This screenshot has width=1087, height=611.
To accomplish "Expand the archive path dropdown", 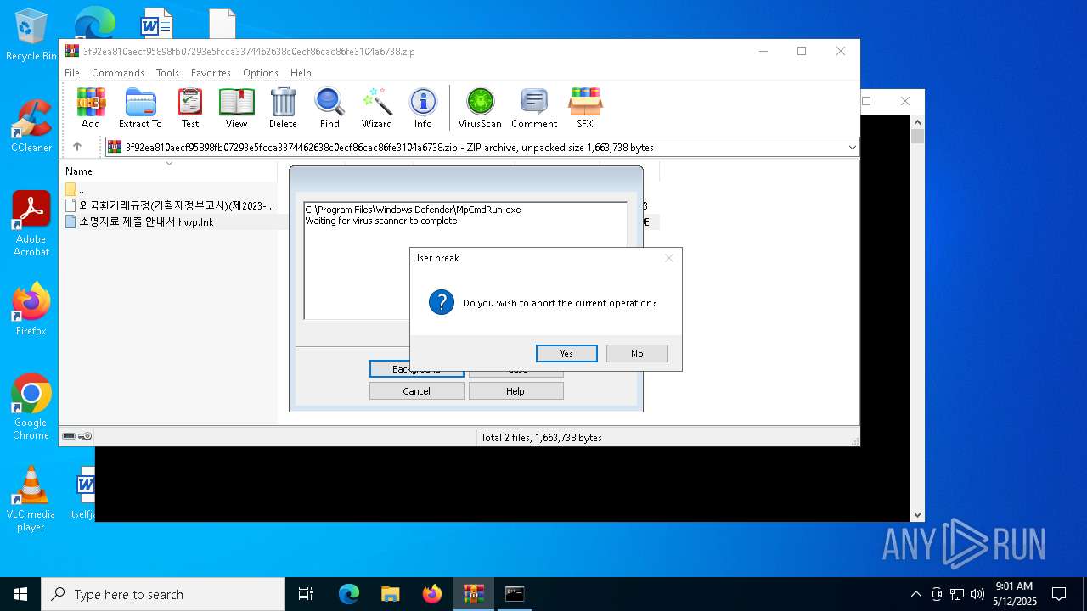I will point(852,148).
